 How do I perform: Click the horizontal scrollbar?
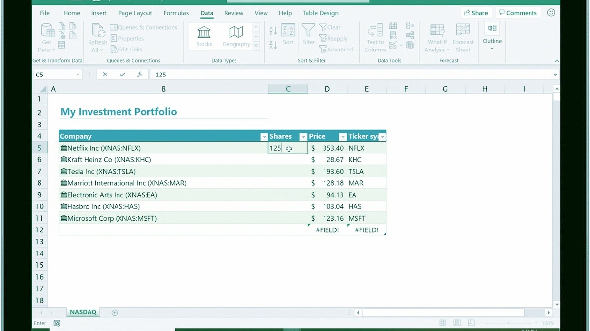[x=443, y=312]
